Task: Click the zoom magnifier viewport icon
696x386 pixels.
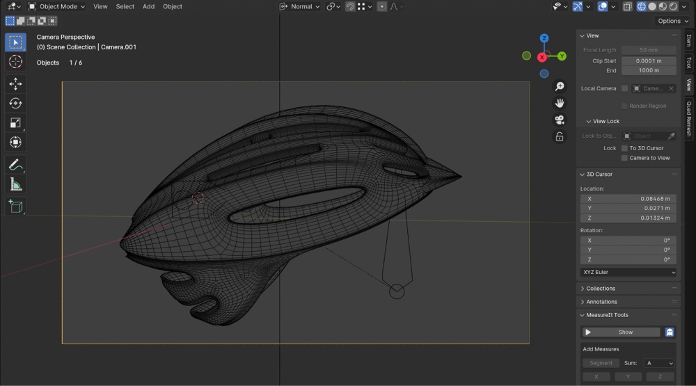Action: click(560, 86)
